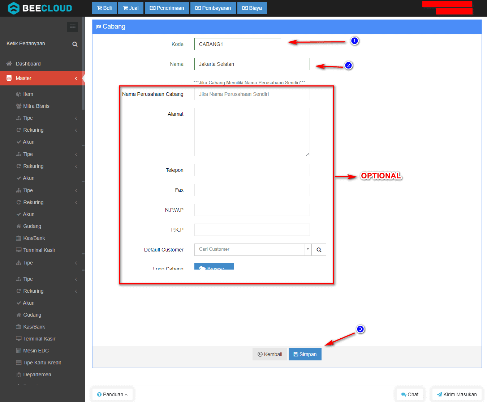Click the BeeCloud logo
The width and height of the screenshot is (487, 402).
point(40,8)
